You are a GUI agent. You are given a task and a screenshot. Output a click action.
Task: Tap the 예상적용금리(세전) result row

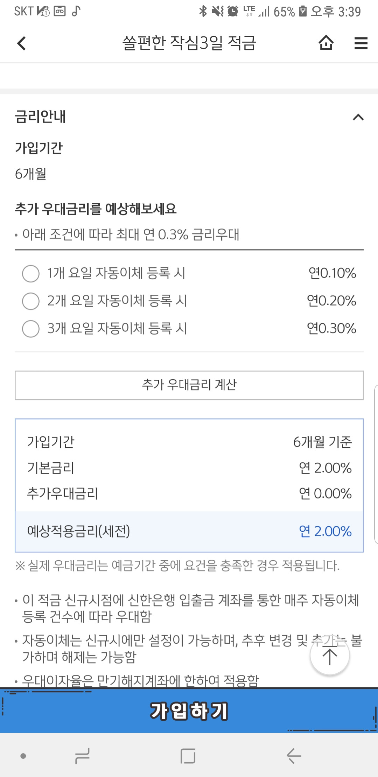[x=189, y=531]
